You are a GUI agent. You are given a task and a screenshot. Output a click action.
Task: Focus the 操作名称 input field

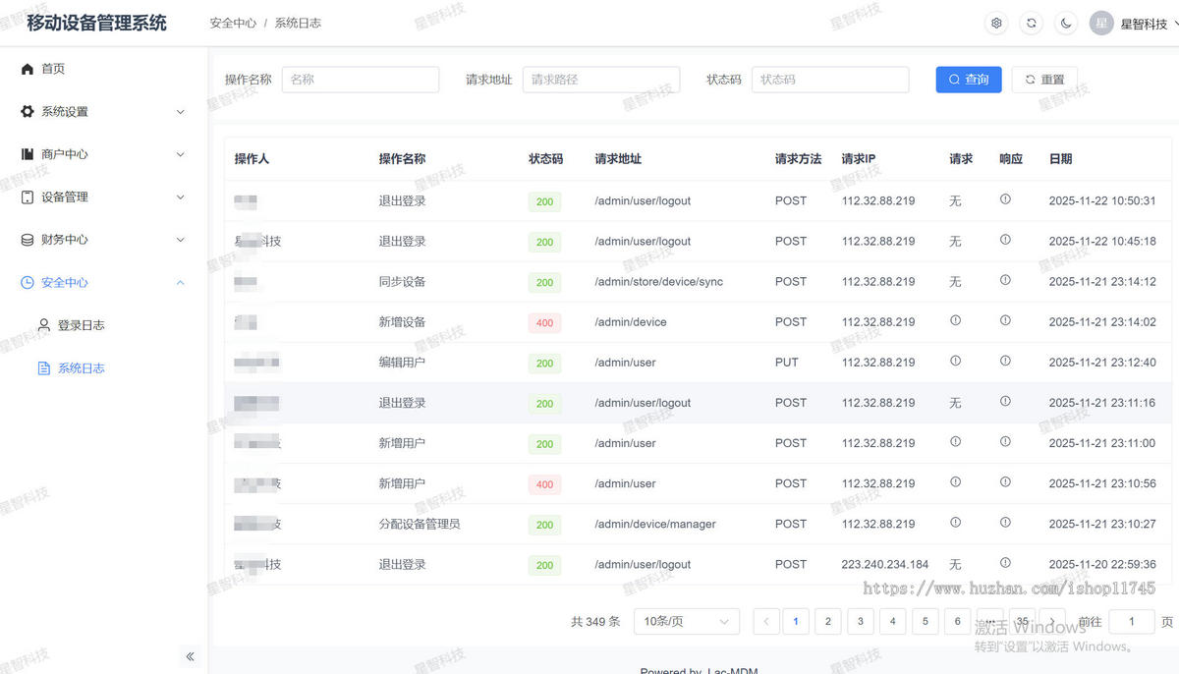(361, 80)
